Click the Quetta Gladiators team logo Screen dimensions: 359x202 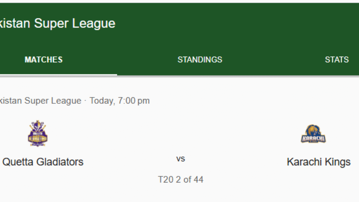(x=37, y=133)
